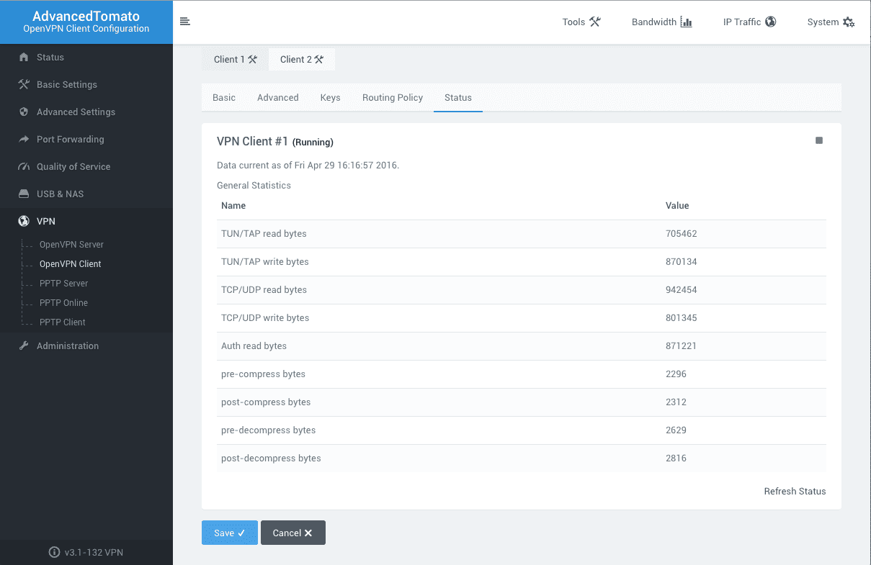The image size is (871, 565).
Task: Click the Refresh Status link
Action: (x=795, y=492)
